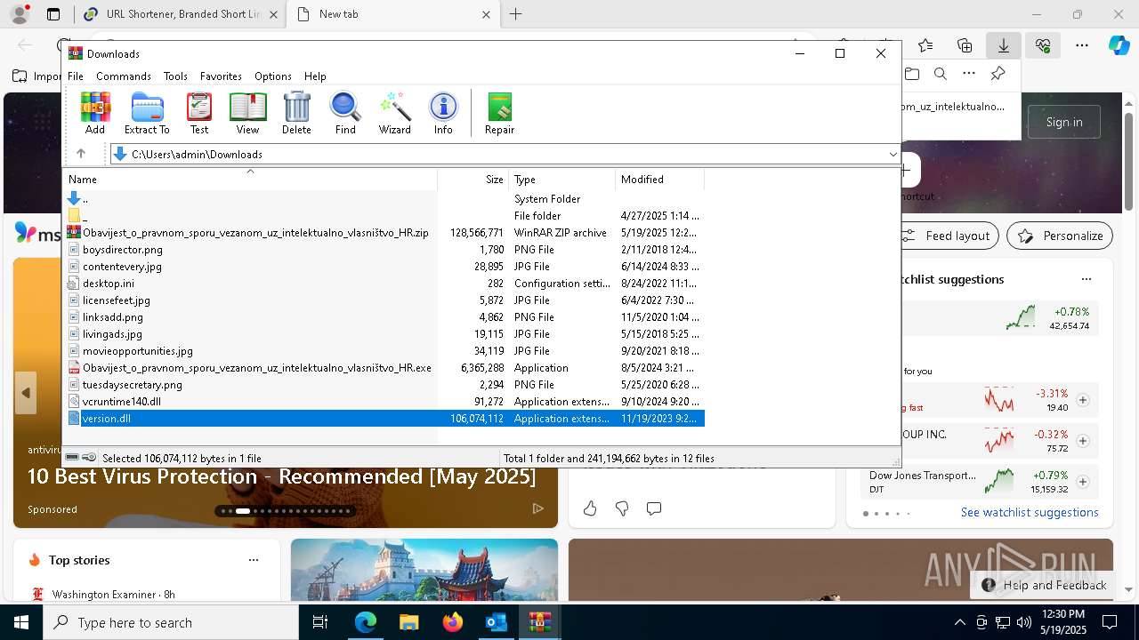Open a new browser tab with plus button
The image size is (1139, 640).
[516, 14]
